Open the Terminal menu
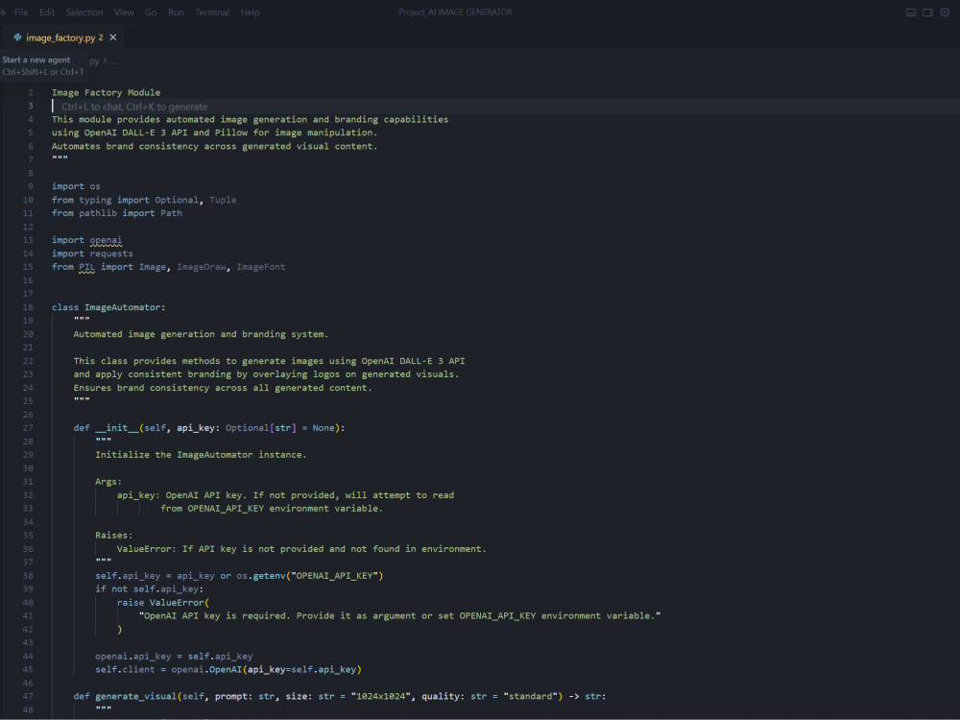This screenshot has height=720, width=960. 212,12
